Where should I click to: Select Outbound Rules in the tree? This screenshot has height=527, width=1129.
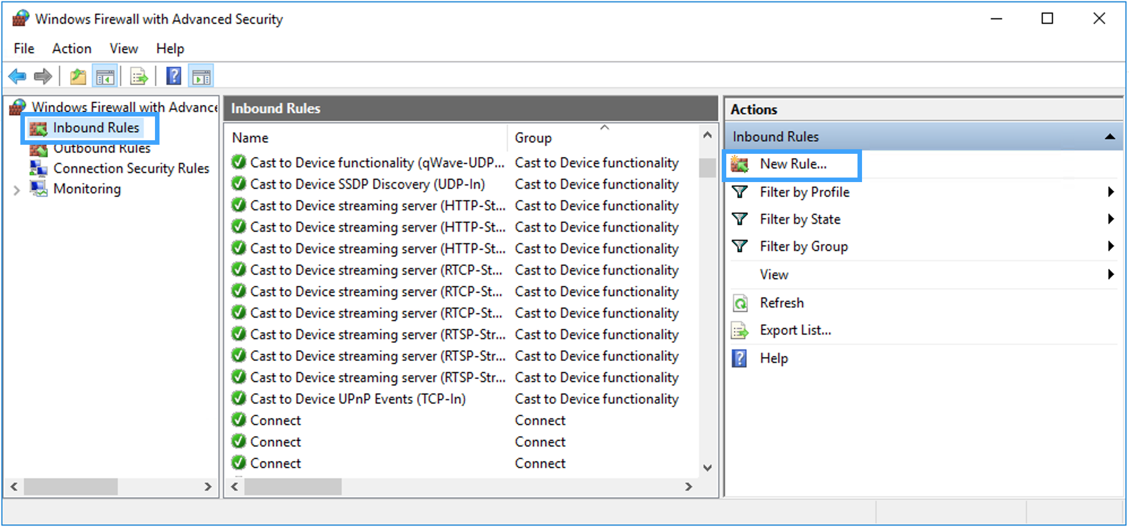pyautogui.click(x=102, y=149)
